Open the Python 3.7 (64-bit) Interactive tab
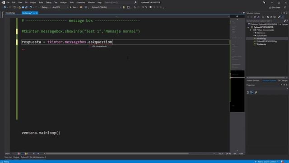The width and height of the screenshot is (289, 163). [33, 157]
